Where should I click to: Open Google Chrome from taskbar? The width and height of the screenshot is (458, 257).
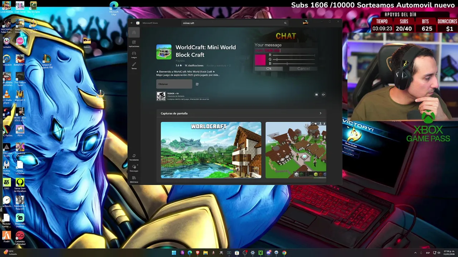(284, 253)
